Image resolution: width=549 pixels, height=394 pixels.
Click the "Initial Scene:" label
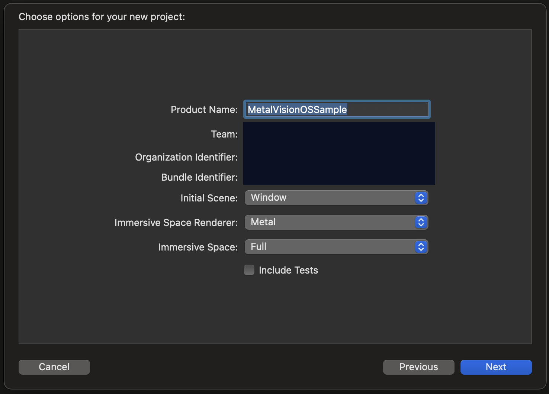[209, 198]
